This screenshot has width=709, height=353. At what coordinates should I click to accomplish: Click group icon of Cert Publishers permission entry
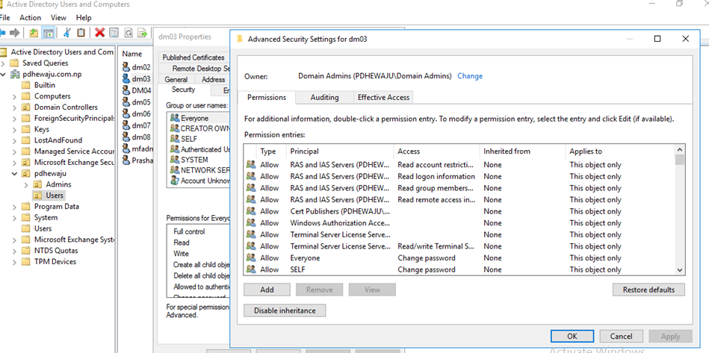(x=250, y=211)
